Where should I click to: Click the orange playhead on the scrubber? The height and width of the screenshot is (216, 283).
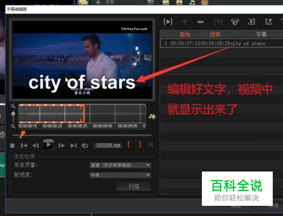click(23, 134)
